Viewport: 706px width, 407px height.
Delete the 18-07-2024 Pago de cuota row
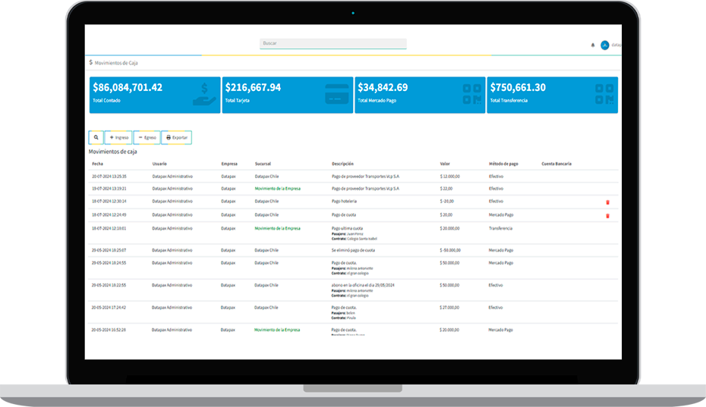pos(607,215)
